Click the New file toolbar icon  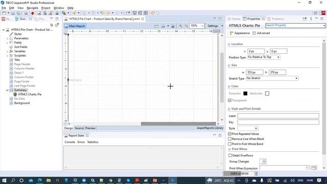click(x=4, y=13)
